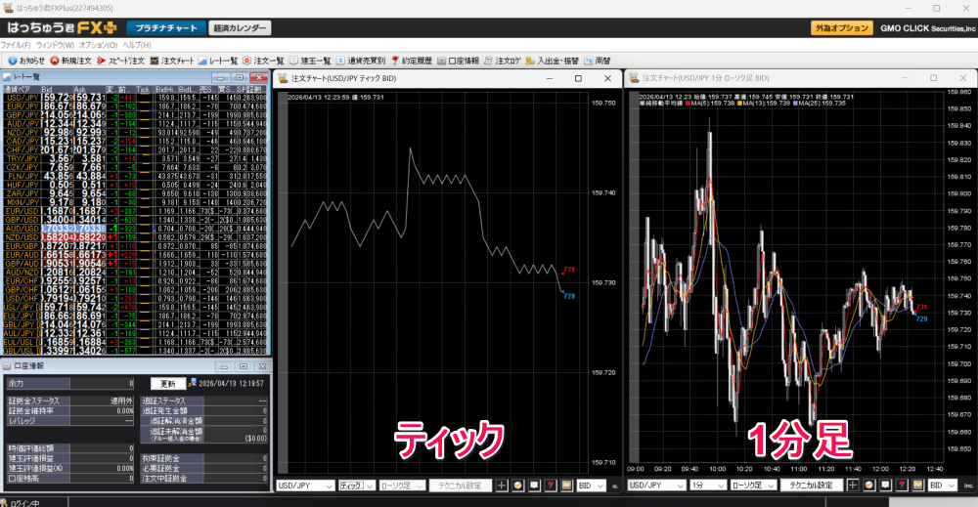Viewport: 978px width, 507px height.
Task: Open 注文一覧 order list
Action: (x=262, y=61)
